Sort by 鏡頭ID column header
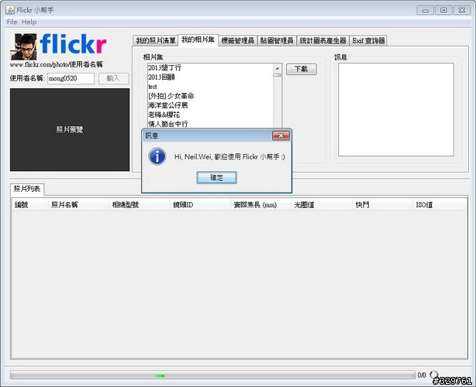 (200, 205)
